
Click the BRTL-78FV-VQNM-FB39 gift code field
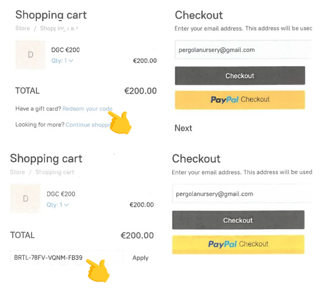(67, 258)
